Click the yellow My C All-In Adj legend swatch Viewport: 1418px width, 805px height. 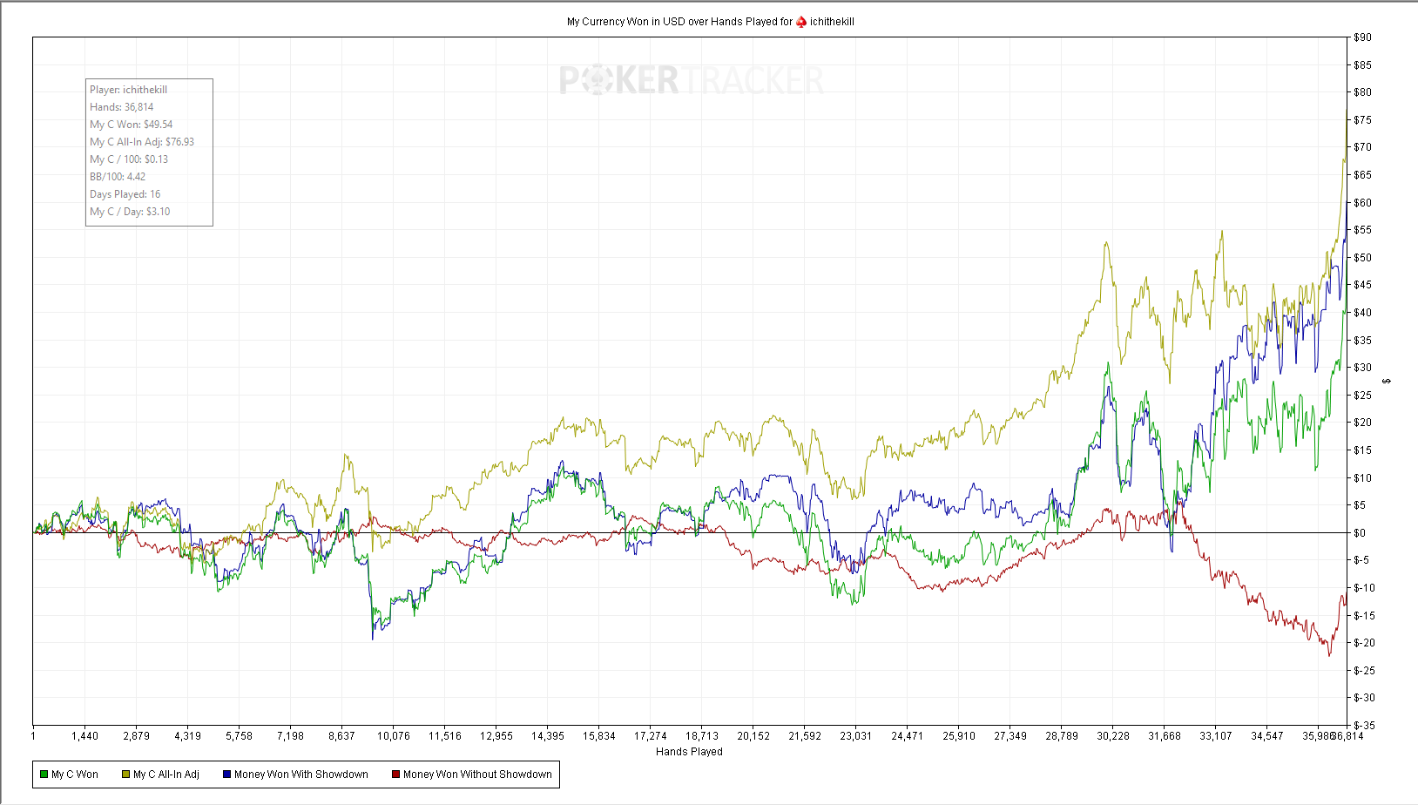[x=125, y=775]
